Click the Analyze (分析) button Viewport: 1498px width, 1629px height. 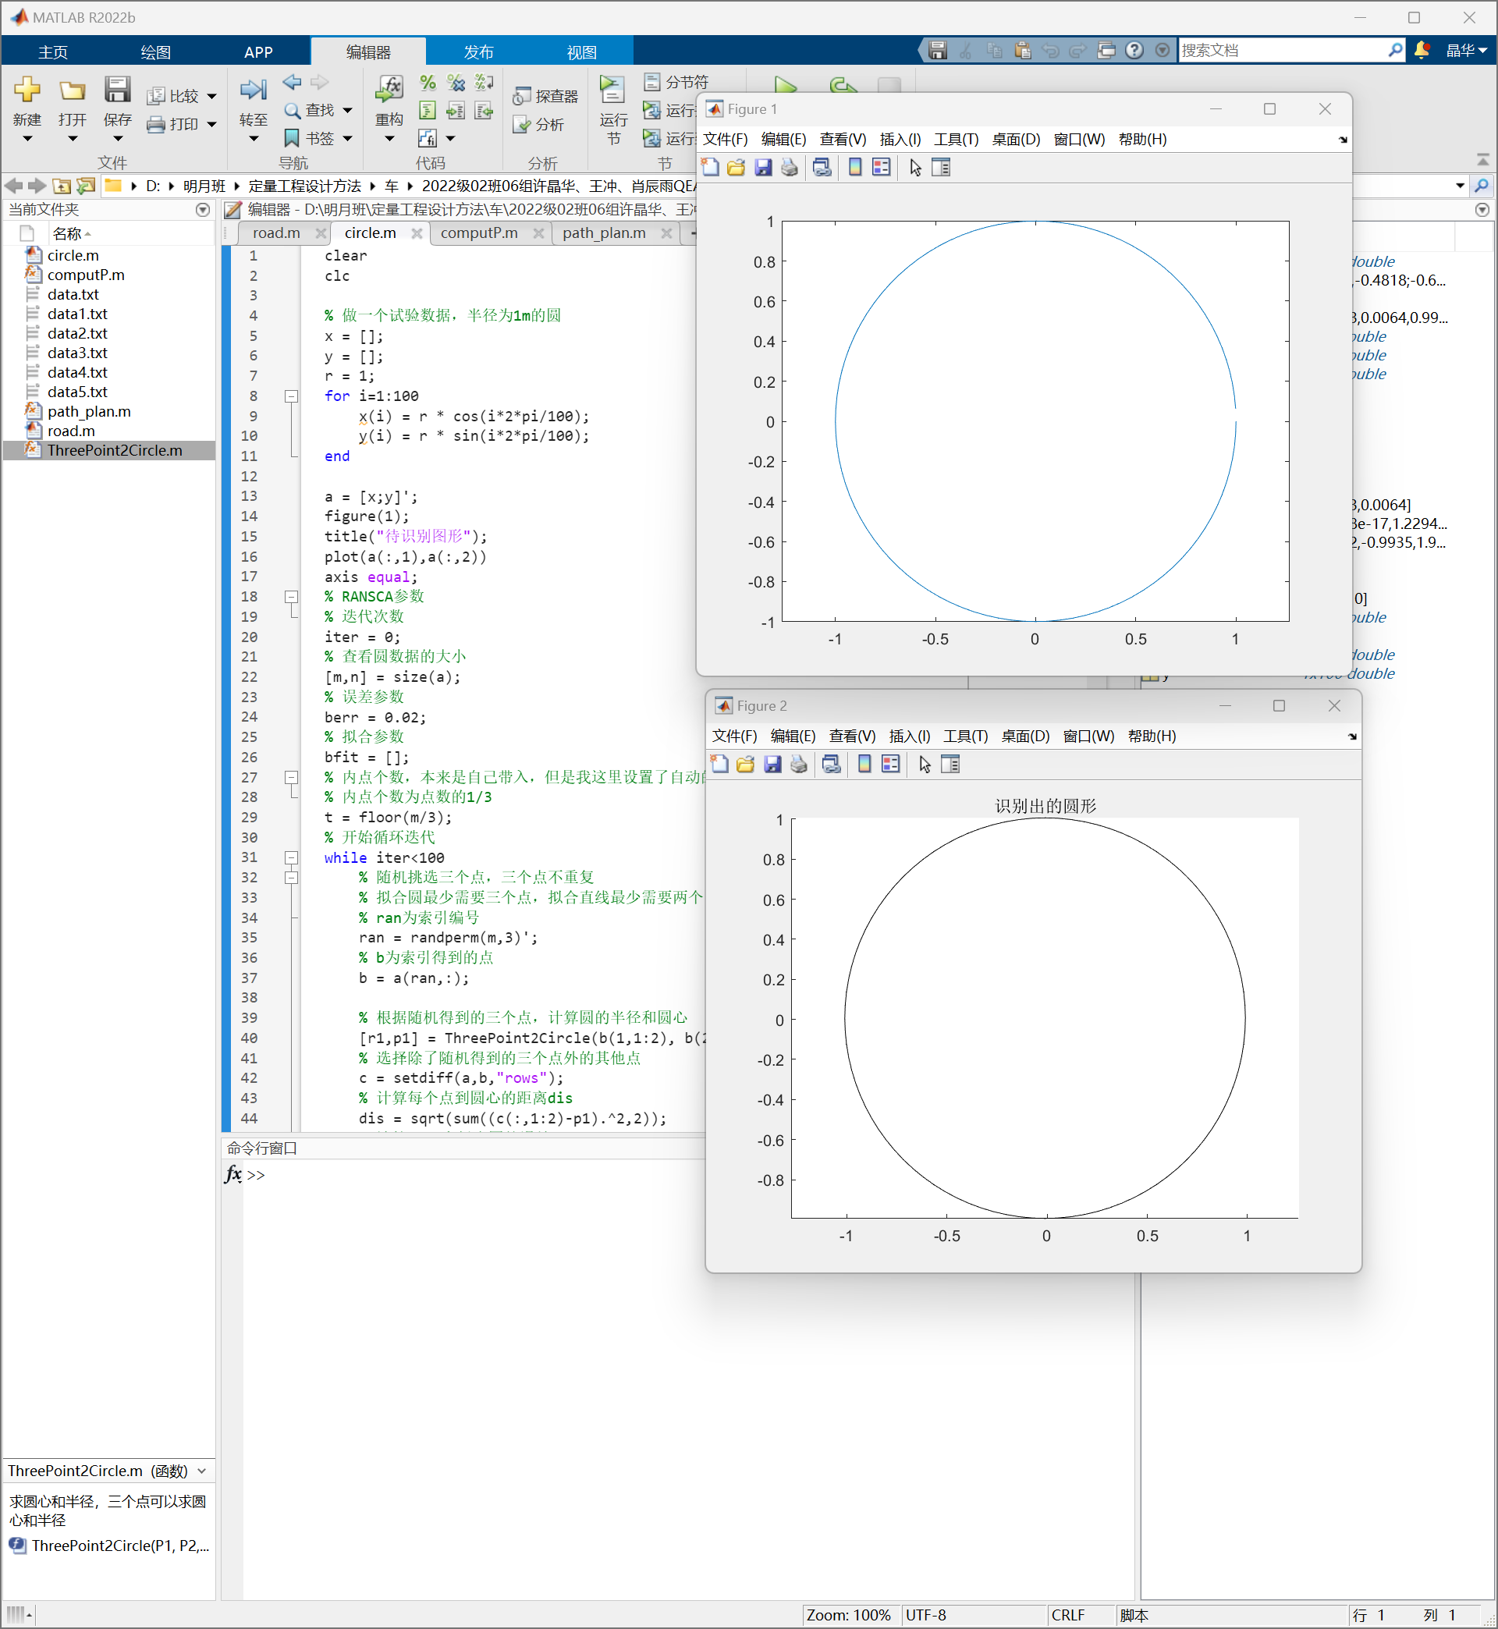(538, 124)
